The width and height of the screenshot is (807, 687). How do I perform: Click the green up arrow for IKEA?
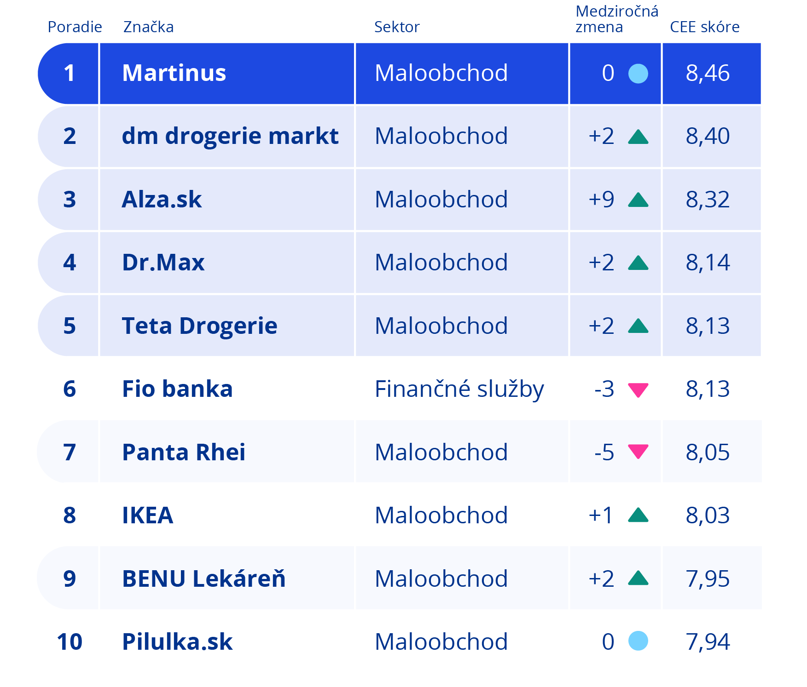click(x=638, y=515)
